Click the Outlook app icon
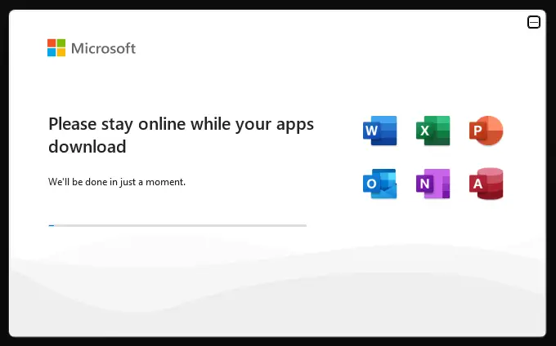This screenshot has height=346, width=556. click(x=379, y=184)
